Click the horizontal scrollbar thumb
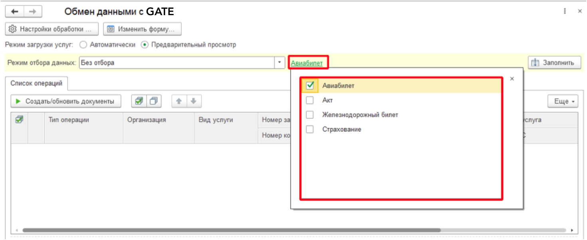587x240 pixels. tap(232, 230)
